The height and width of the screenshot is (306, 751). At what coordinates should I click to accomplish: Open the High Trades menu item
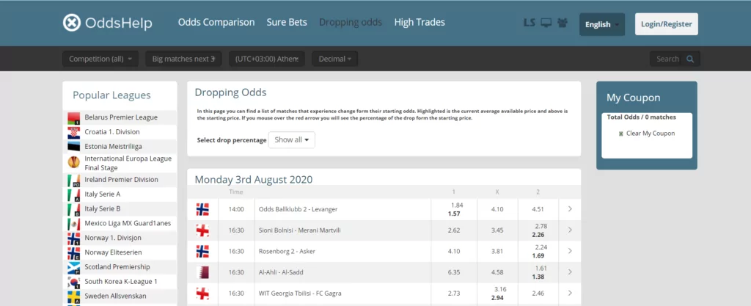[x=420, y=22]
